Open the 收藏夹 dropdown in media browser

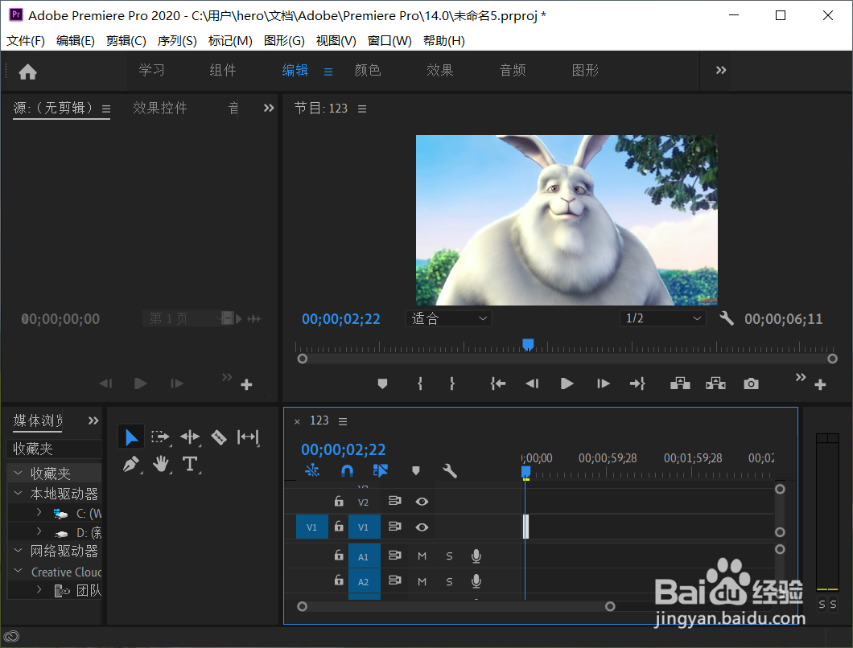(x=54, y=449)
